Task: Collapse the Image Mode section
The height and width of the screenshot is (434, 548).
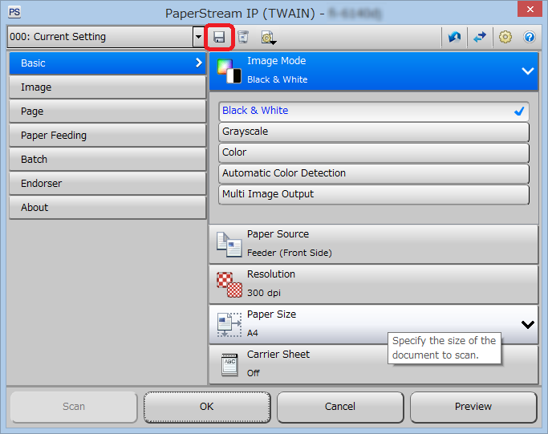Action: click(527, 71)
